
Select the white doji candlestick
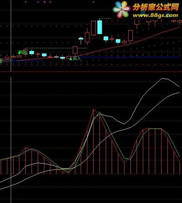pos(56,57)
